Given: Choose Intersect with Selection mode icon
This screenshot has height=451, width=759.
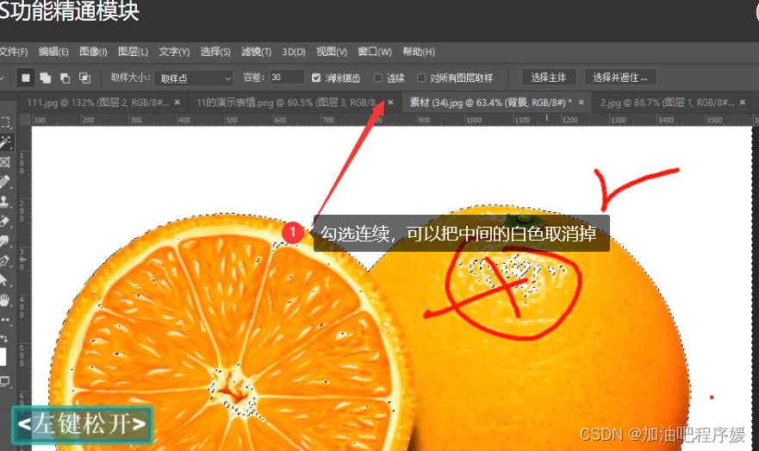Looking at the screenshot, I should coord(84,78).
